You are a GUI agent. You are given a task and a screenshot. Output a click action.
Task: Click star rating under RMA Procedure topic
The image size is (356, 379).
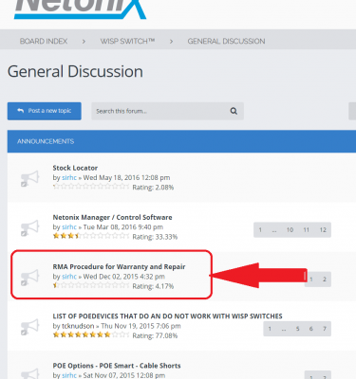pyautogui.click(x=91, y=285)
